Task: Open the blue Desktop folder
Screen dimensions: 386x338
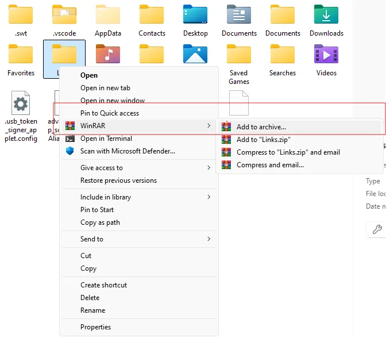Action: tap(195, 20)
